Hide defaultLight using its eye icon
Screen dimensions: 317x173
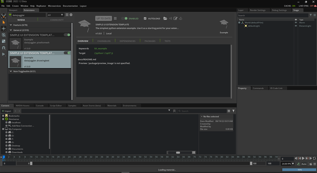point(296,26)
